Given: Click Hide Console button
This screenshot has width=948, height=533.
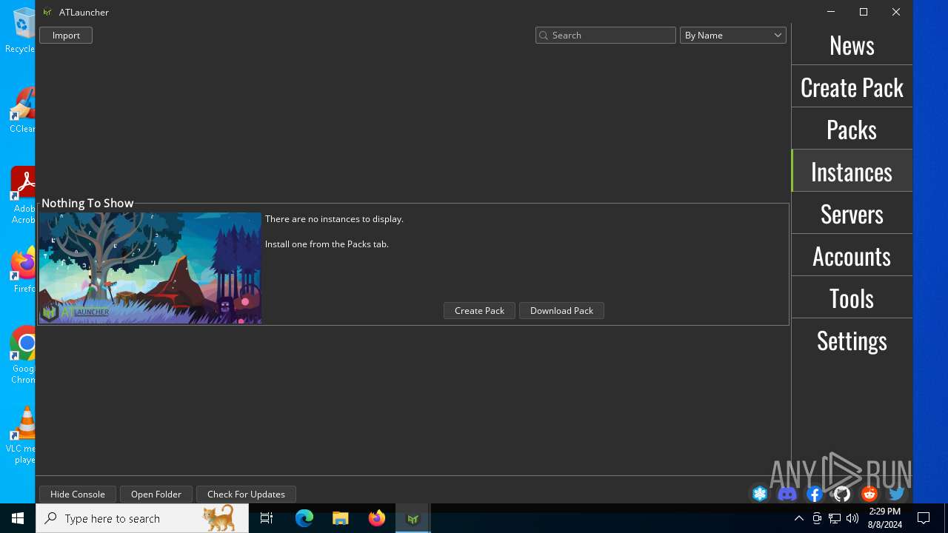Looking at the screenshot, I should (x=78, y=494).
